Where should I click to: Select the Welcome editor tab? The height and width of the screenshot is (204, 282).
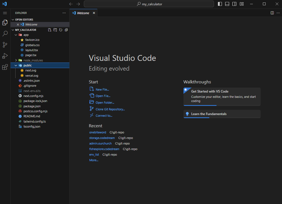[x=83, y=13]
